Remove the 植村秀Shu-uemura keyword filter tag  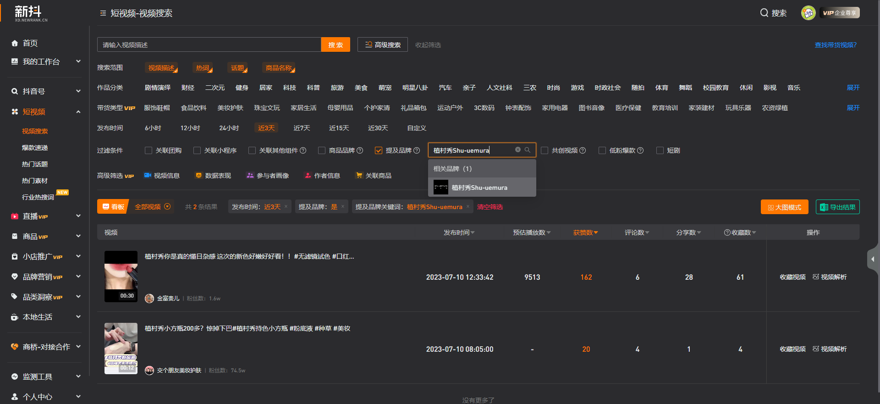pyautogui.click(x=468, y=207)
